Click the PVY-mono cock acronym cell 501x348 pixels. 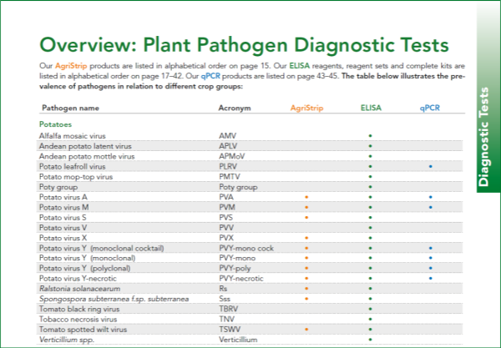pos(246,249)
